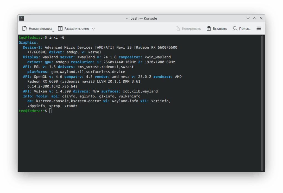Click the 'Graphics:' heading
Image resolution: width=283 pixels, height=193 pixels.
[28, 43]
